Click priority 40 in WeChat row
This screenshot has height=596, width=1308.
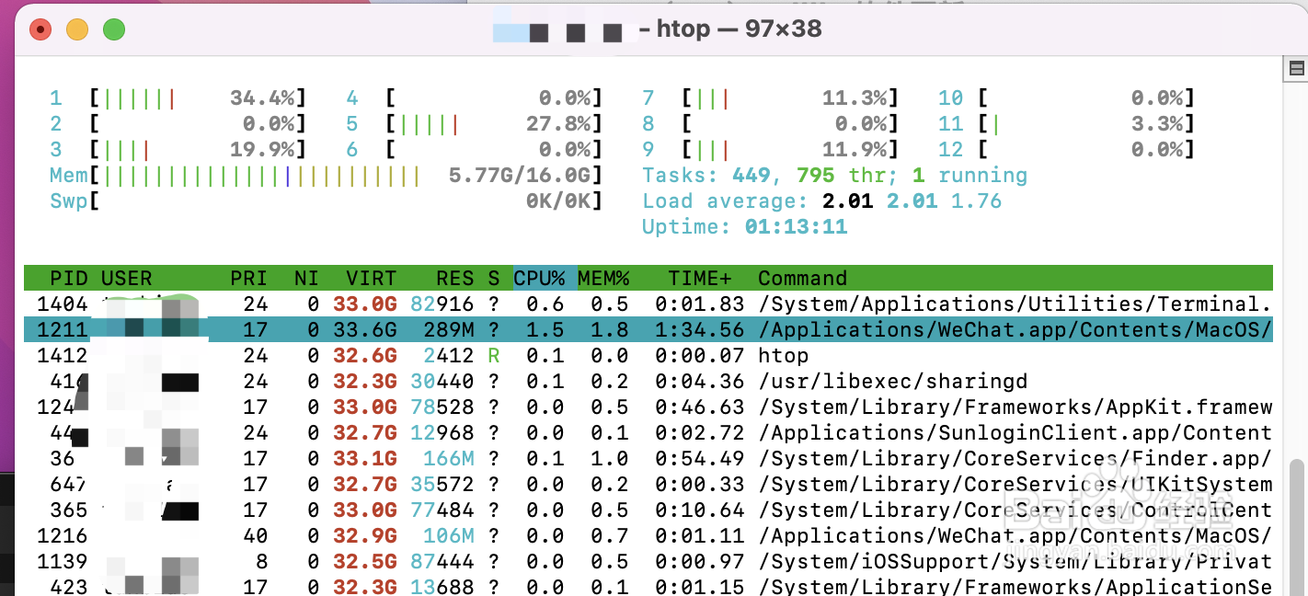coord(256,535)
